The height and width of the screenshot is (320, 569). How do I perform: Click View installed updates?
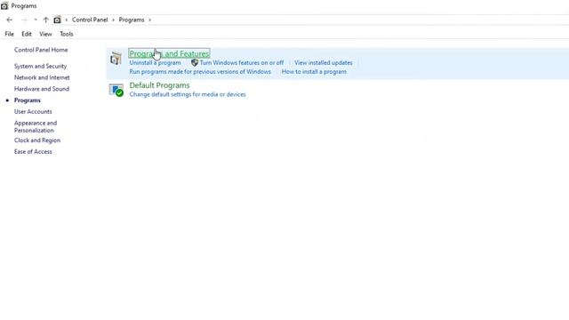pos(324,63)
